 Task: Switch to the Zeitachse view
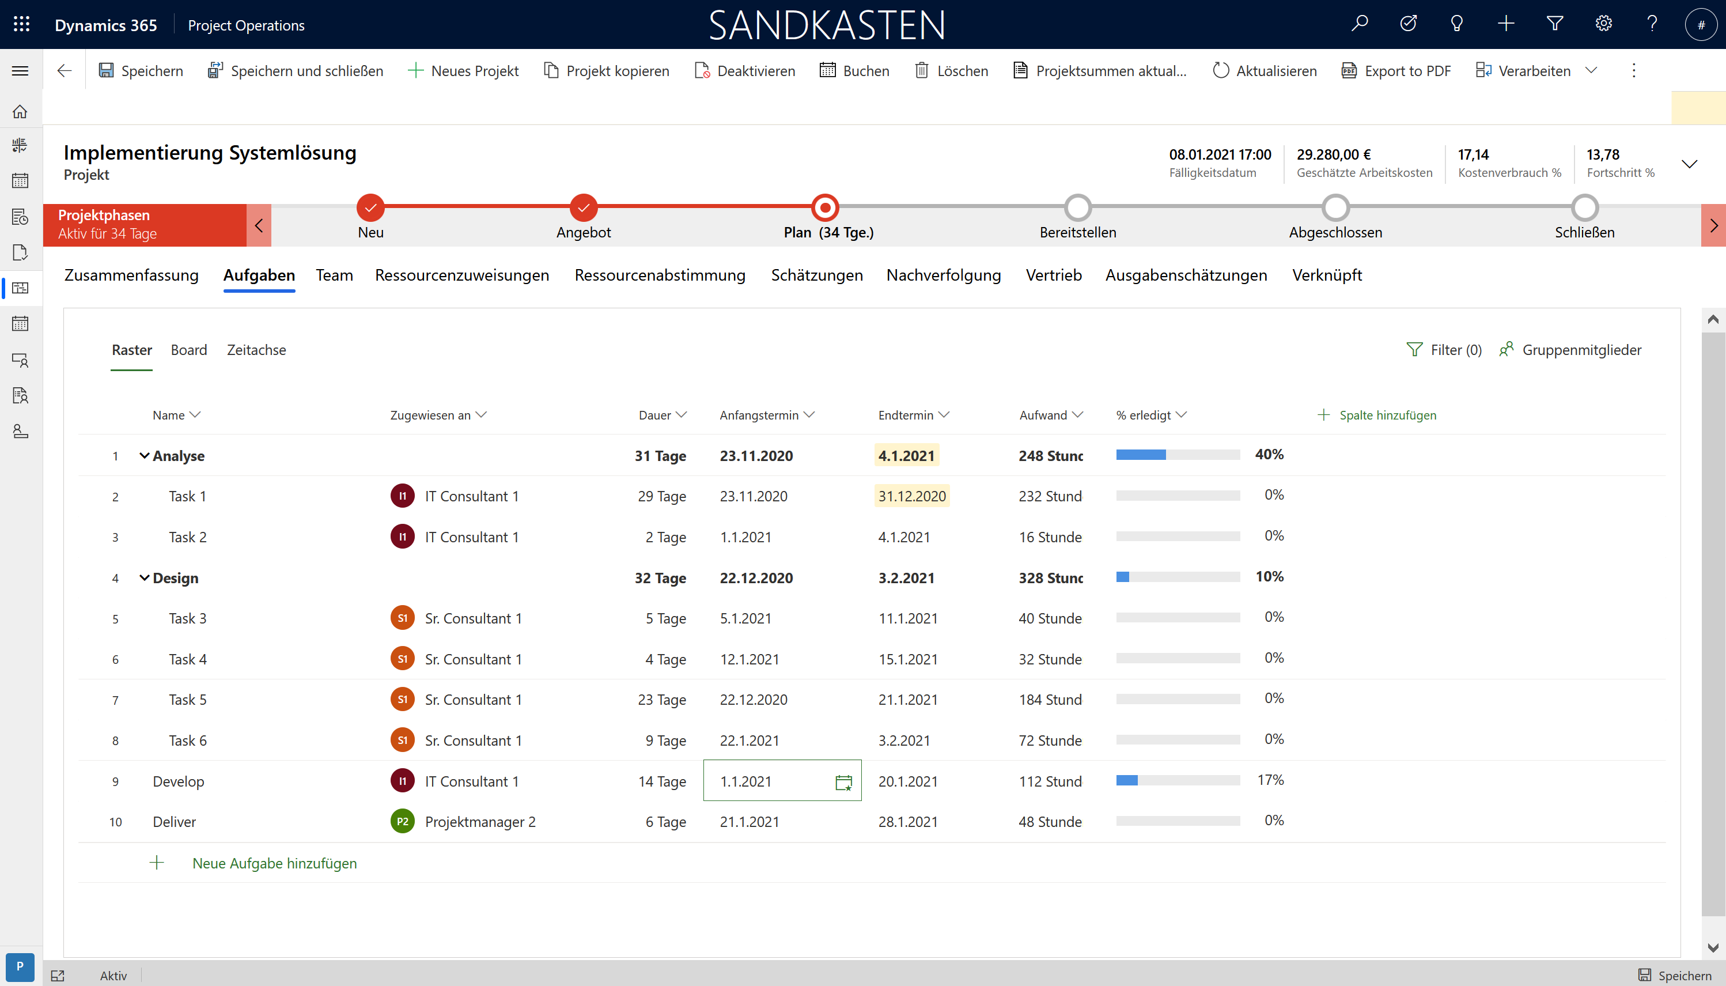[x=256, y=350]
